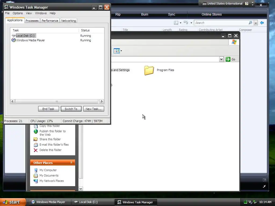Open My Documents from Other Places
275x206 pixels.
coord(49,175)
